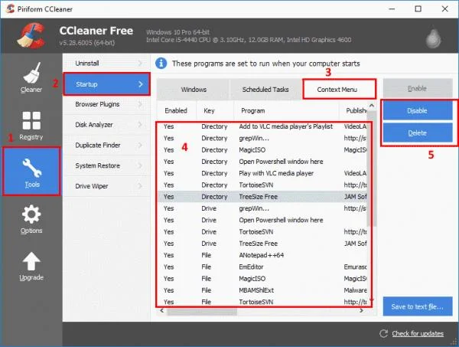The width and height of the screenshot is (459, 347).
Task: Select the Tools wrench icon
Action: coord(31,168)
